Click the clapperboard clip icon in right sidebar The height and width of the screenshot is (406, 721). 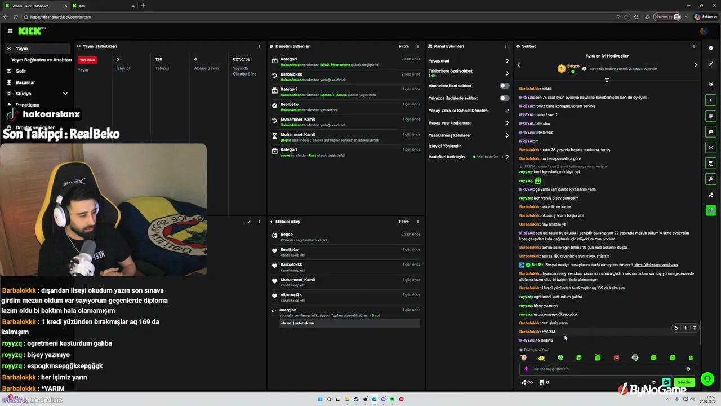(x=711, y=210)
